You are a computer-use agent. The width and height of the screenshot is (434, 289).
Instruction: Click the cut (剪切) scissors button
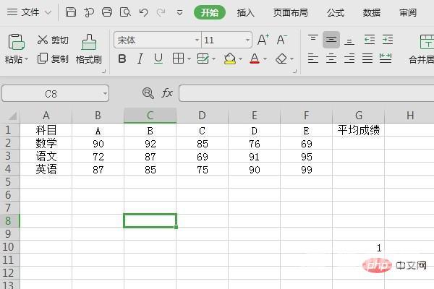pos(53,40)
